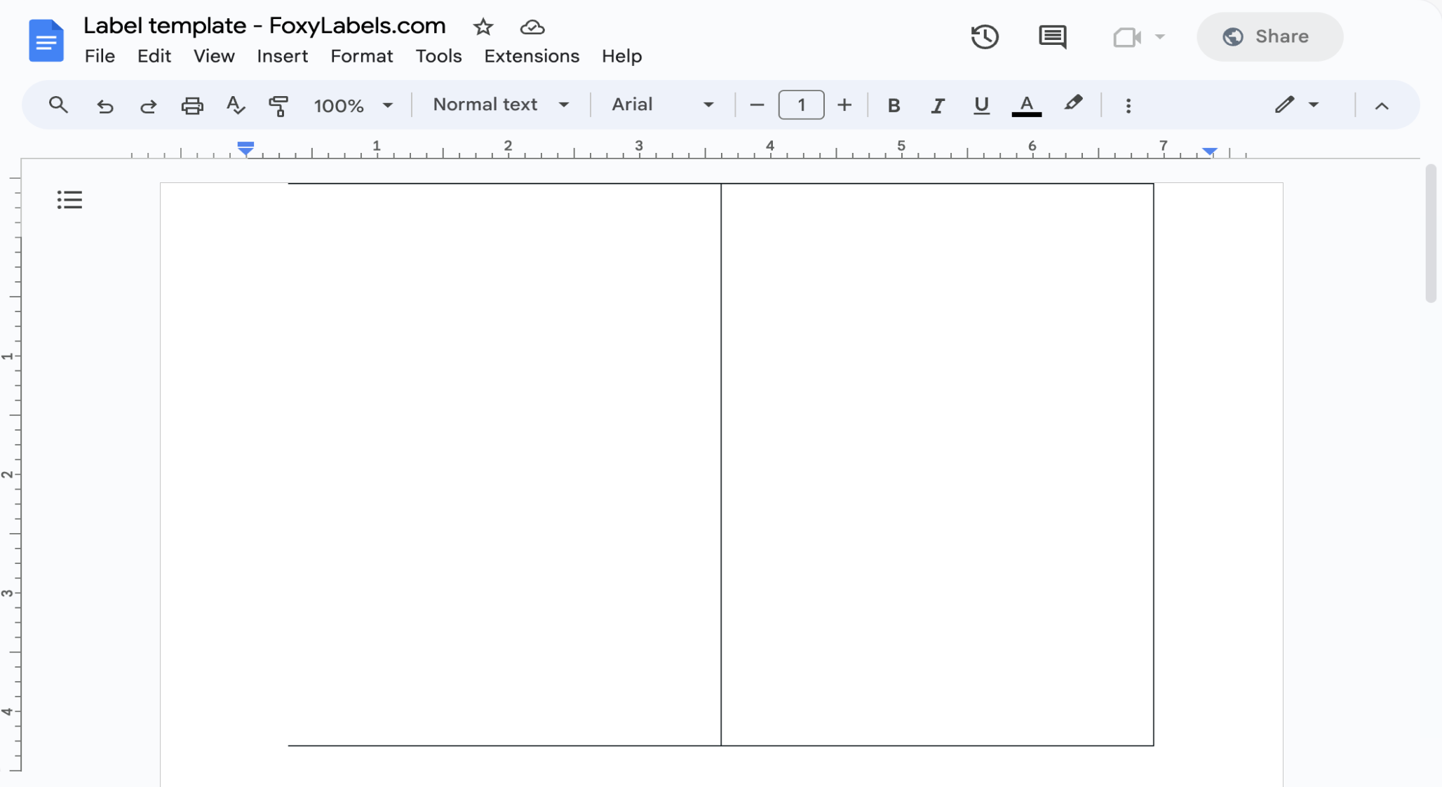Toggle underline formatting
The image size is (1442, 787).
pos(981,105)
